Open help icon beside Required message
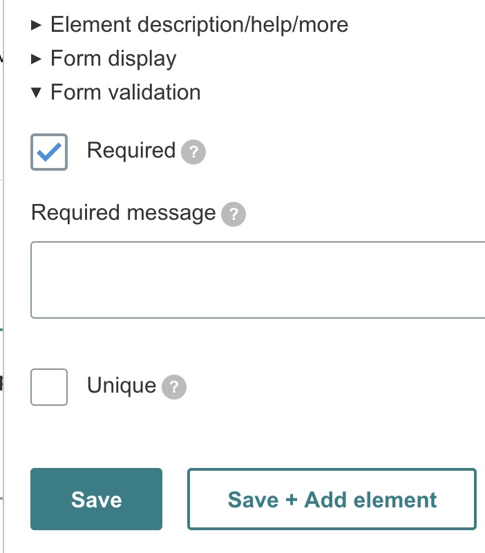 234,214
